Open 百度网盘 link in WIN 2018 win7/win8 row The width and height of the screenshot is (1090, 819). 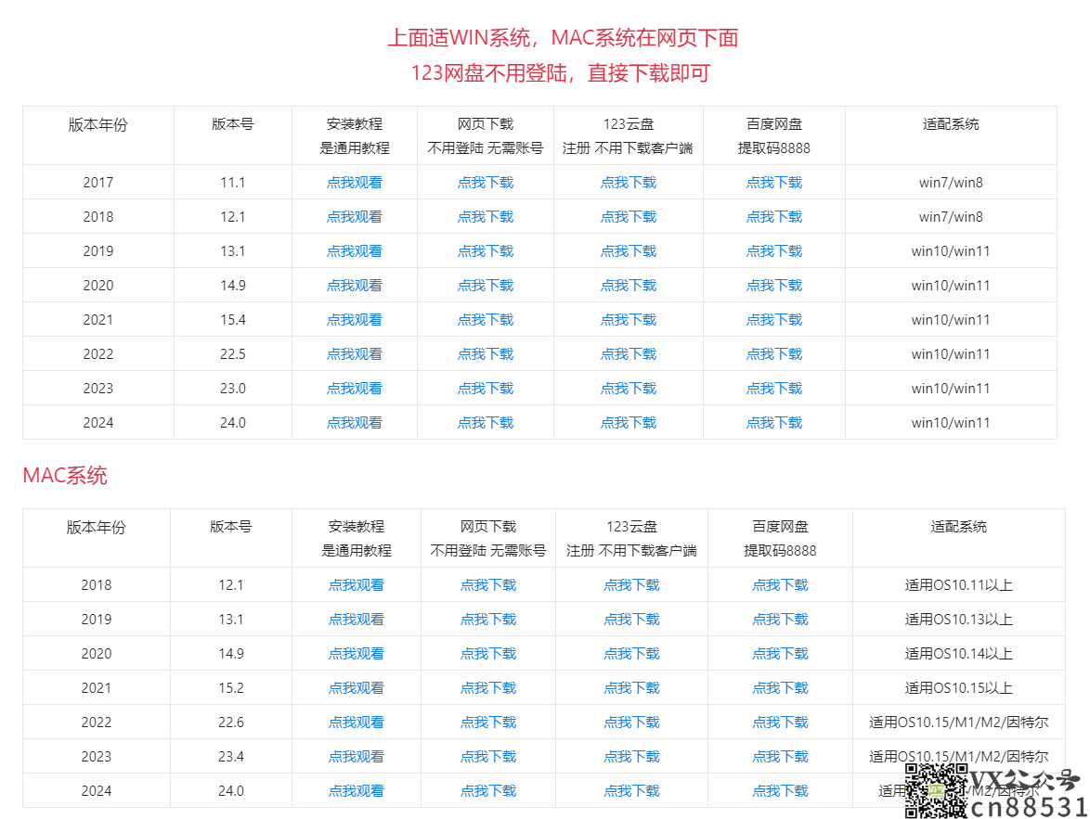774,217
